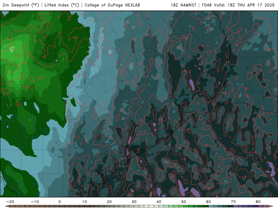The width and height of the screenshot is (278, 208).
Task: Click the 30 tick label on colorbar
Action: (x=134, y=202)
